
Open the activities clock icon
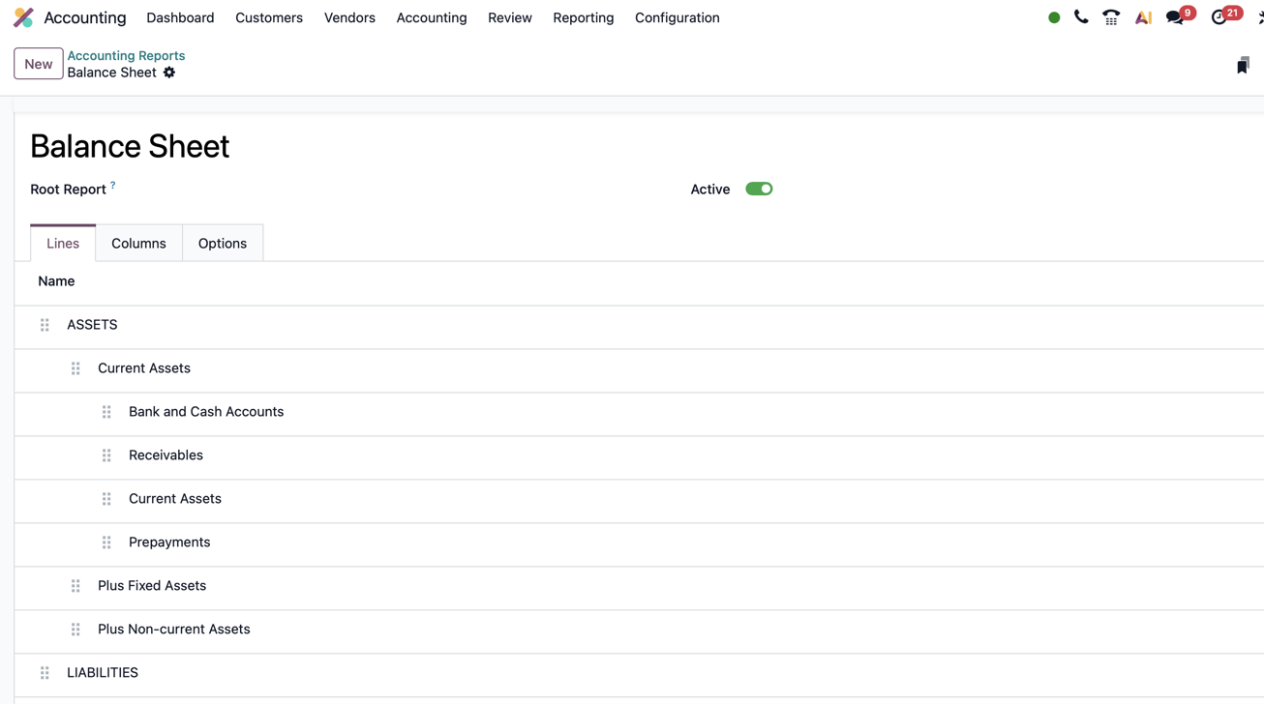click(x=1219, y=17)
